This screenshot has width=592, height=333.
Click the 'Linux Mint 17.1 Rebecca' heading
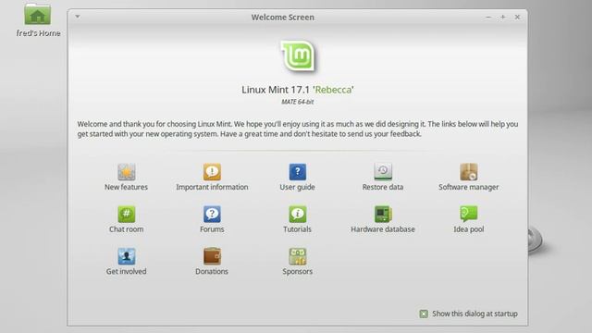[298, 90]
